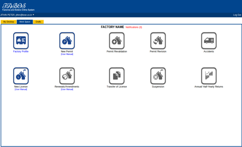The height and width of the screenshot is (147, 242).
Task: Open the Drafts tab
Action: (x=38, y=22)
